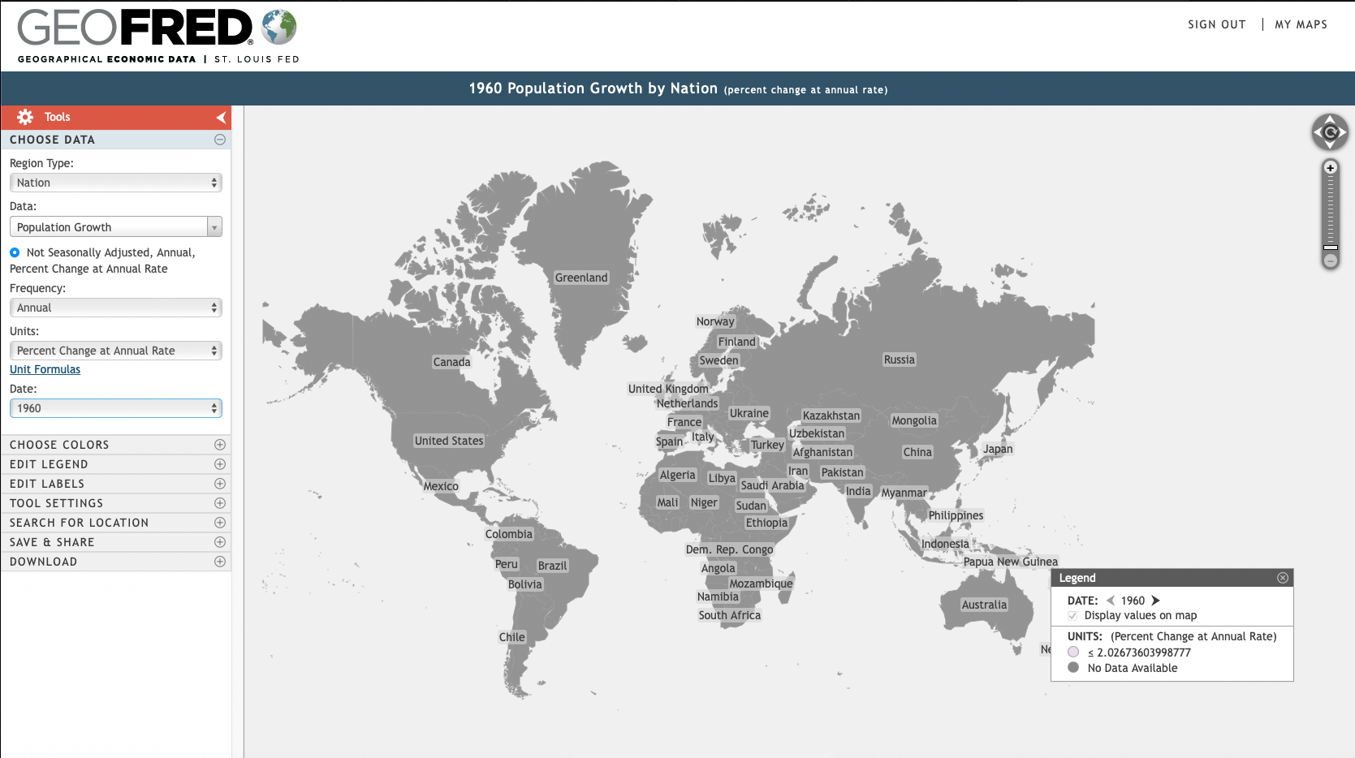Expand the Choose Colors section
The image size is (1355, 758).
pyautogui.click(x=220, y=445)
